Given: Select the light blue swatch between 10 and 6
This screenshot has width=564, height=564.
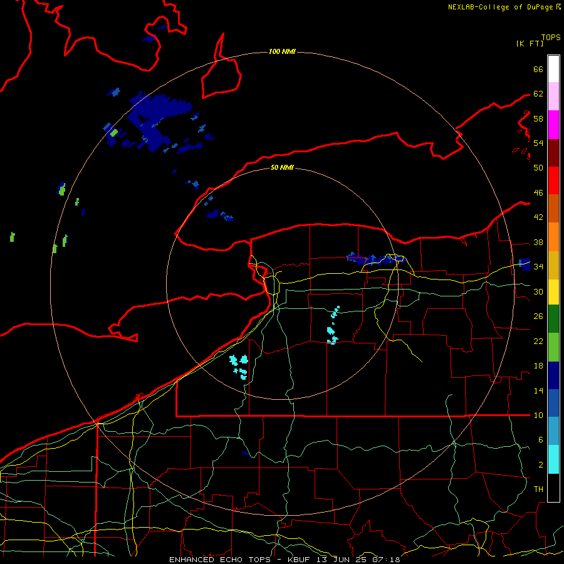Looking at the screenshot, I should pyautogui.click(x=553, y=431).
